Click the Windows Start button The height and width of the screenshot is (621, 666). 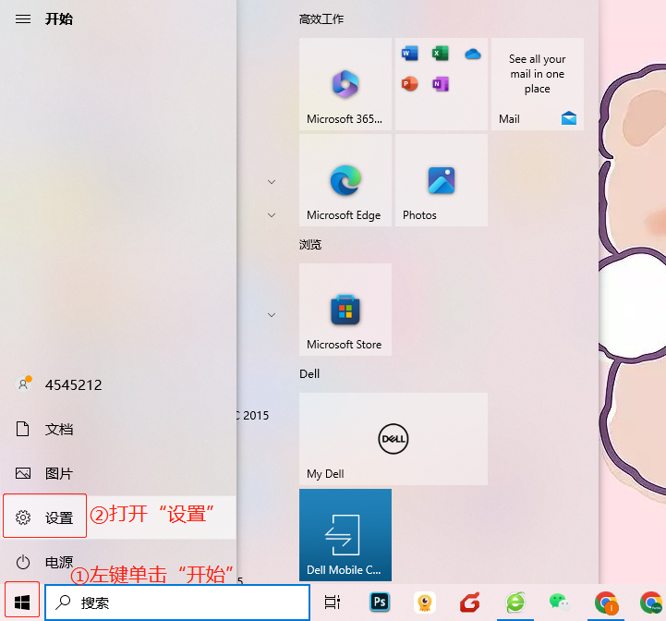point(22,602)
